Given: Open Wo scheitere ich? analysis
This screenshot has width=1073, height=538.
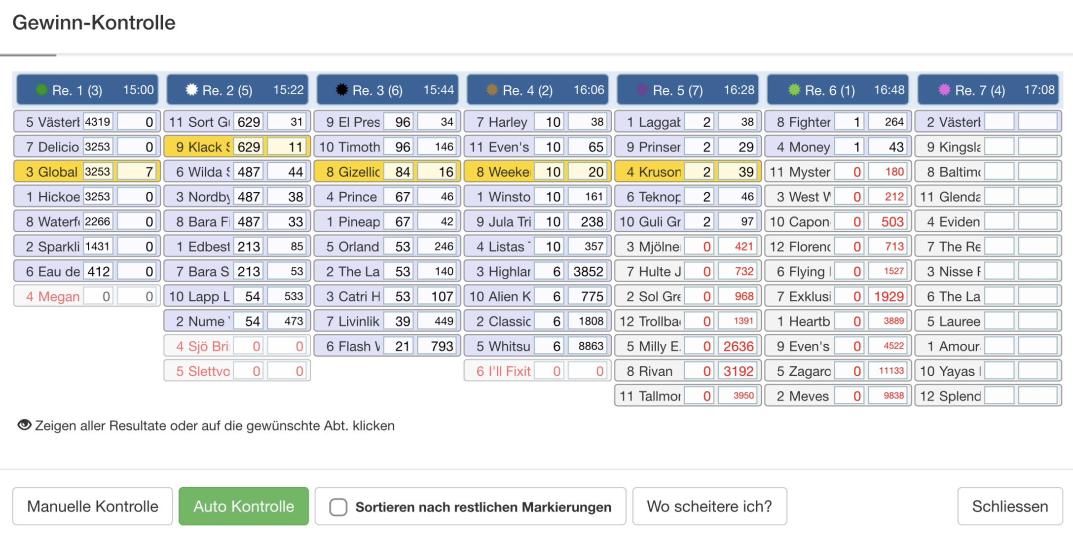Looking at the screenshot, I should pyautogui.click(x=709, y=506).
